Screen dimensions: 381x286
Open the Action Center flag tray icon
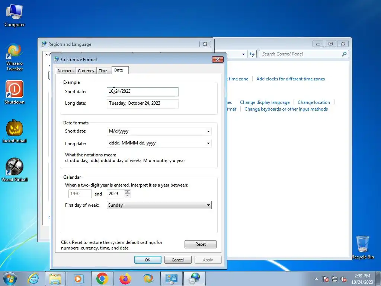(x=326, y=279)
